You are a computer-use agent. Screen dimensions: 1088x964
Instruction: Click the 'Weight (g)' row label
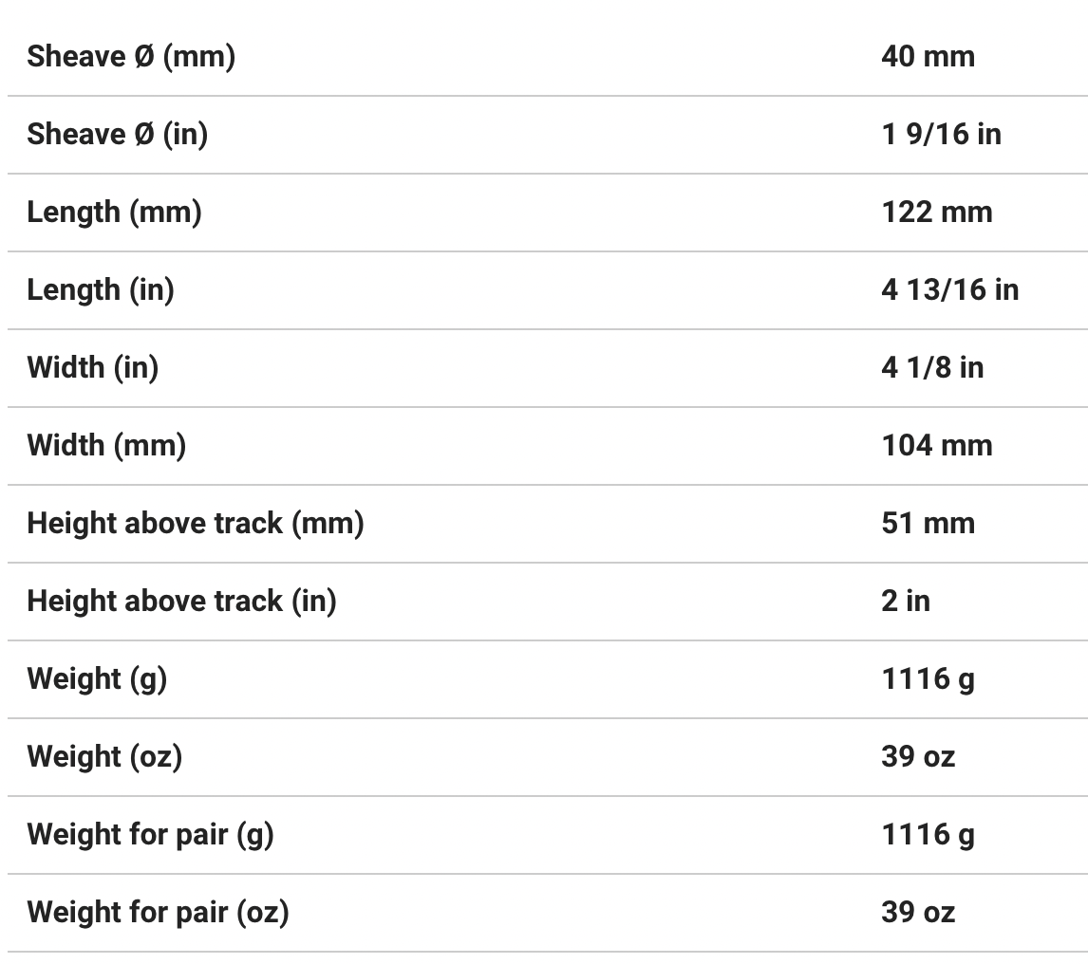click(97, 679)
